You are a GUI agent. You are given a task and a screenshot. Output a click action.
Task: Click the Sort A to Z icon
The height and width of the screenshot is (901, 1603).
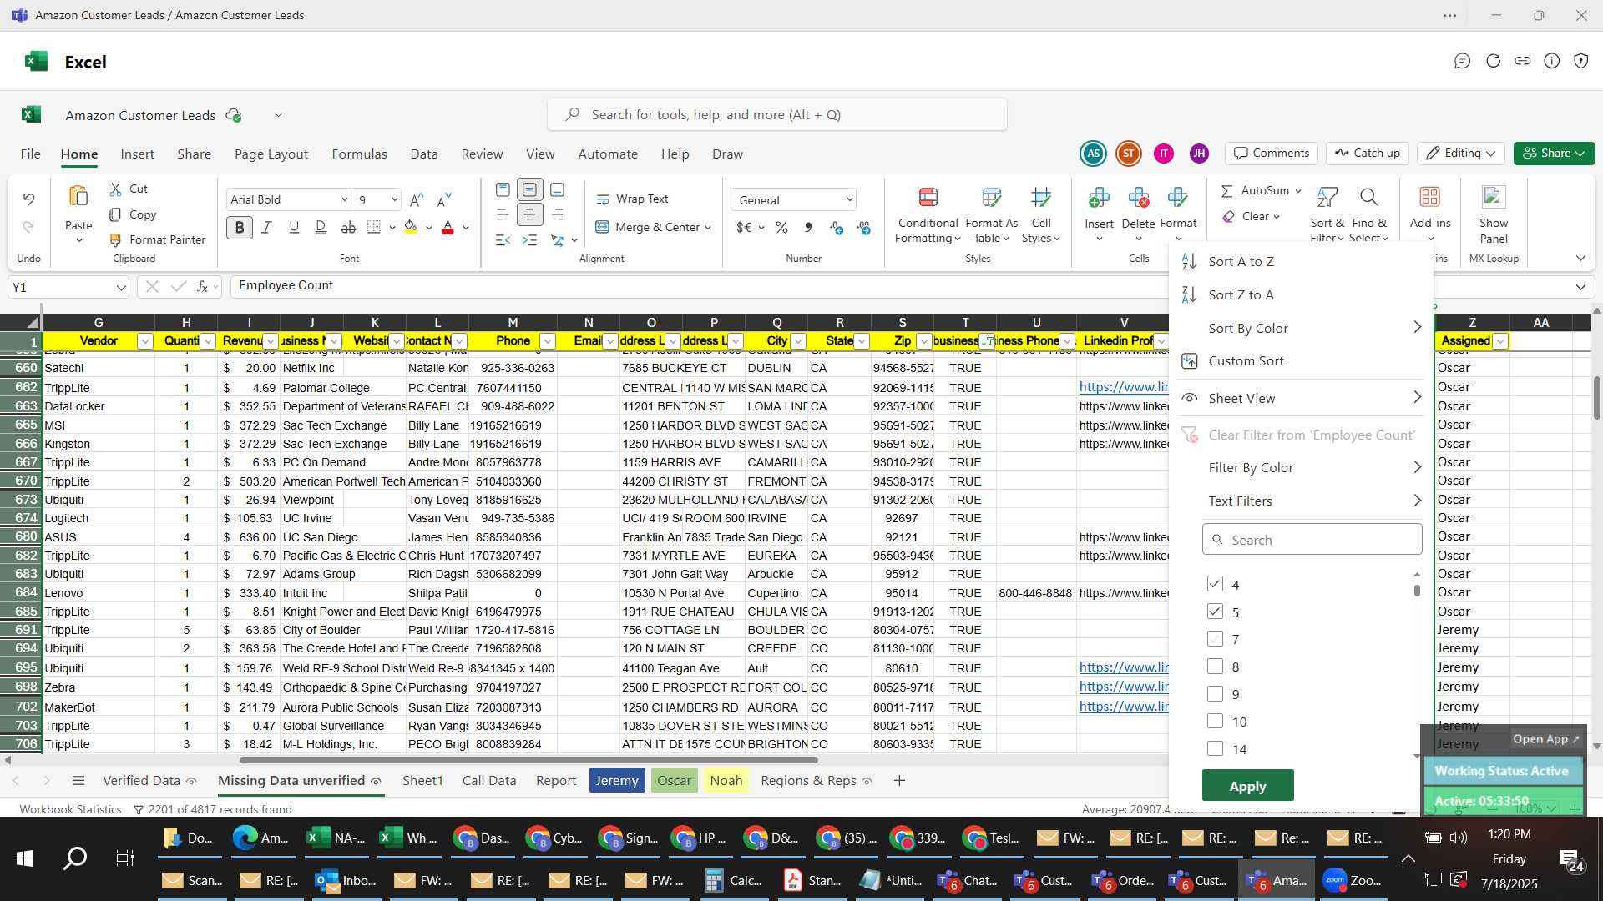click(x=1189, y=261)
